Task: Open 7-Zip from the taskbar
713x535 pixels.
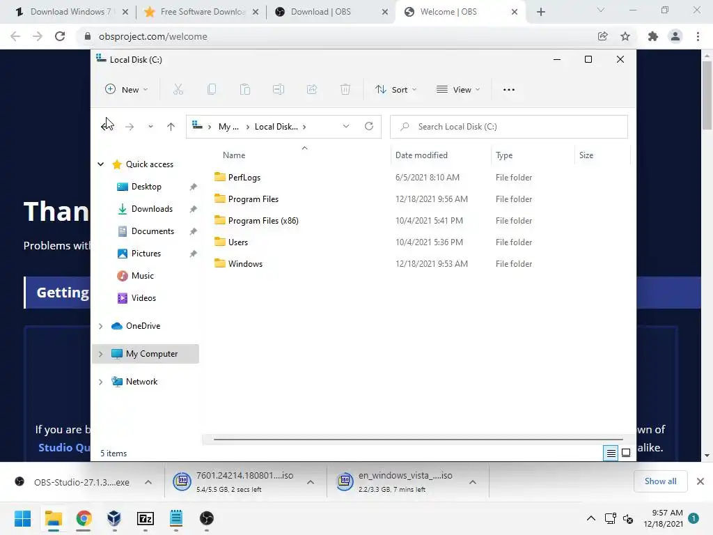Action: [145, 518]
